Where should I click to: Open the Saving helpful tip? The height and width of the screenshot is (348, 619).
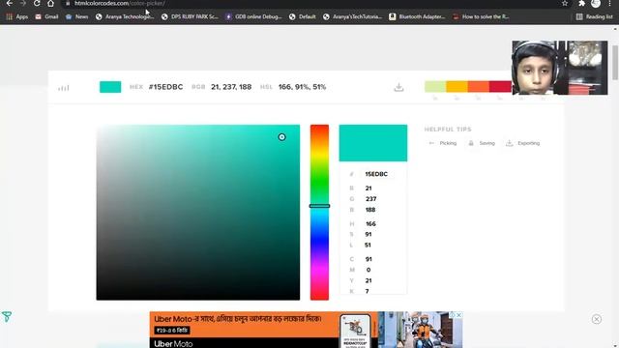[x=482, y=143]
